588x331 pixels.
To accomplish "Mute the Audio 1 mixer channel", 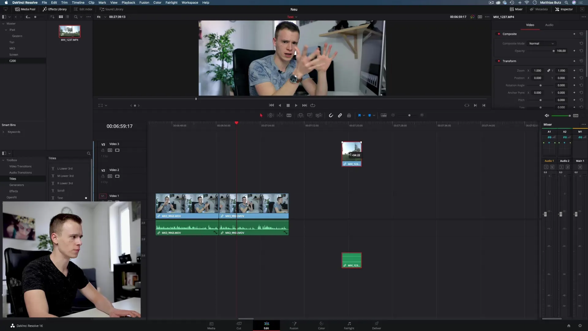I will click(552, 167).
